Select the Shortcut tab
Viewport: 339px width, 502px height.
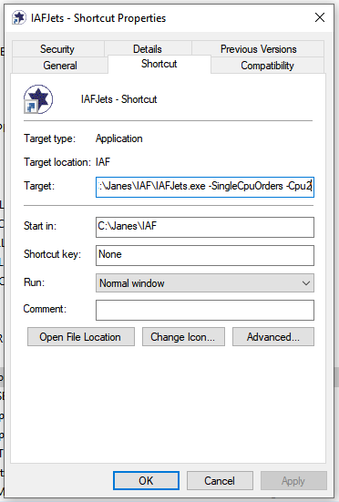159,64
